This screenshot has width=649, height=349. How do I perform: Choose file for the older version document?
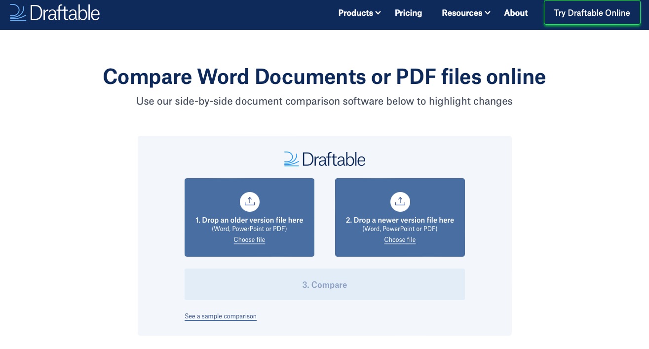tap(249, 240)
